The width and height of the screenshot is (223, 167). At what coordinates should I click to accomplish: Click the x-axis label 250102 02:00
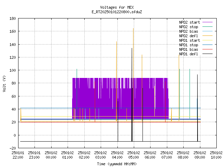(x=84, y=155)
